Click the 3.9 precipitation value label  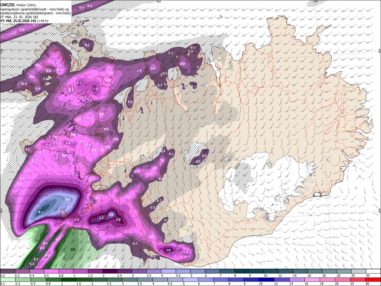coord(111,214)
